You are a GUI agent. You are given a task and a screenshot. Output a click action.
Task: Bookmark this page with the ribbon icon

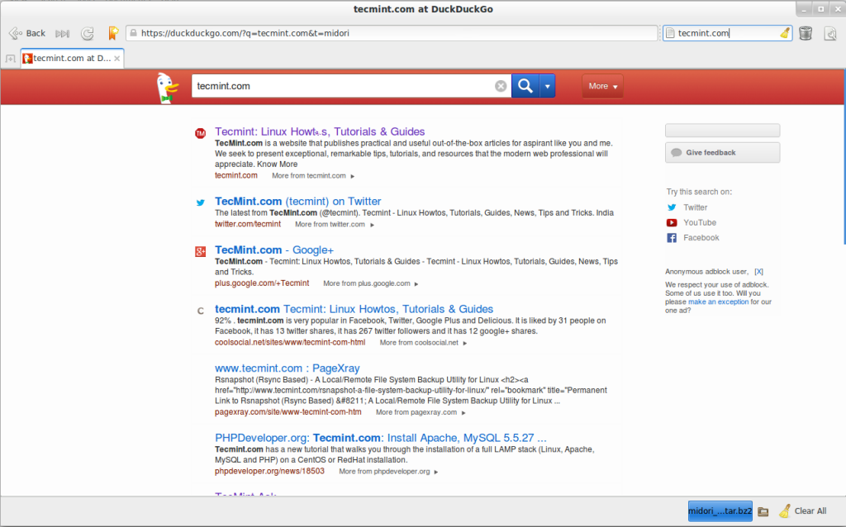(113, 34)
